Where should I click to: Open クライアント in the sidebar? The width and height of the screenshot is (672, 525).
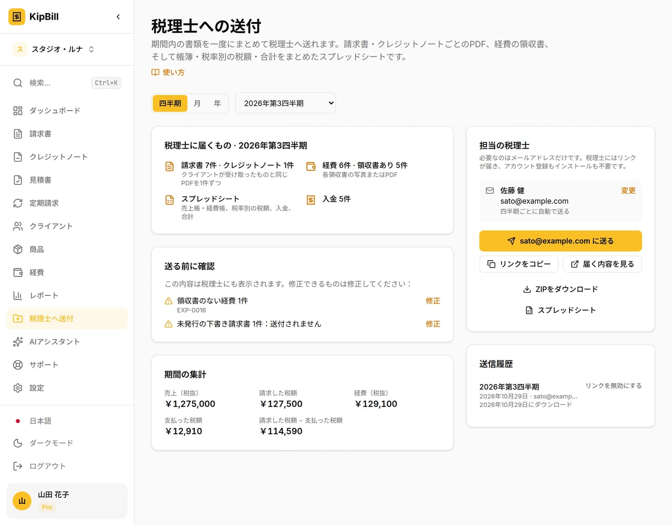click(x=67, y=226)
